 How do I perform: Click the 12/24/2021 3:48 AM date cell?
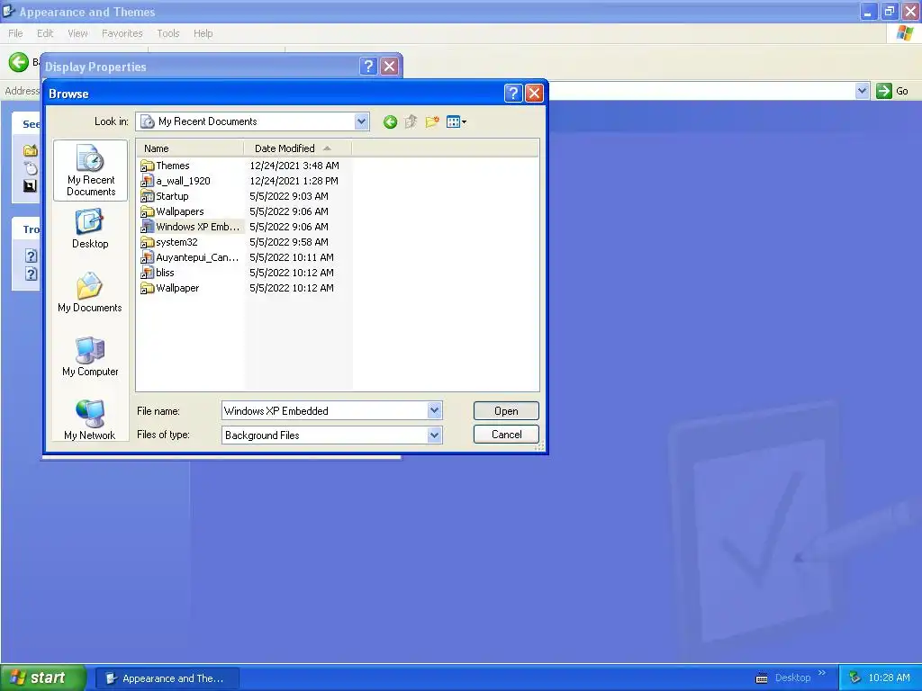[294, 166]
